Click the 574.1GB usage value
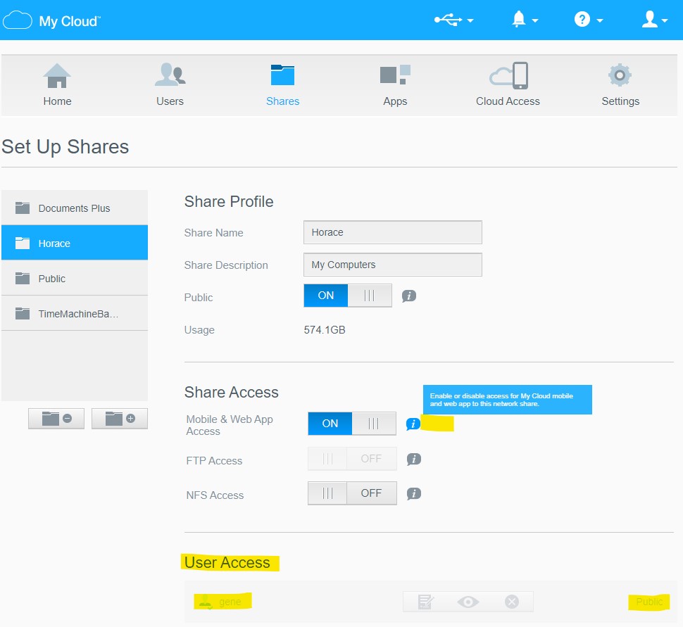 coord(325,330)
